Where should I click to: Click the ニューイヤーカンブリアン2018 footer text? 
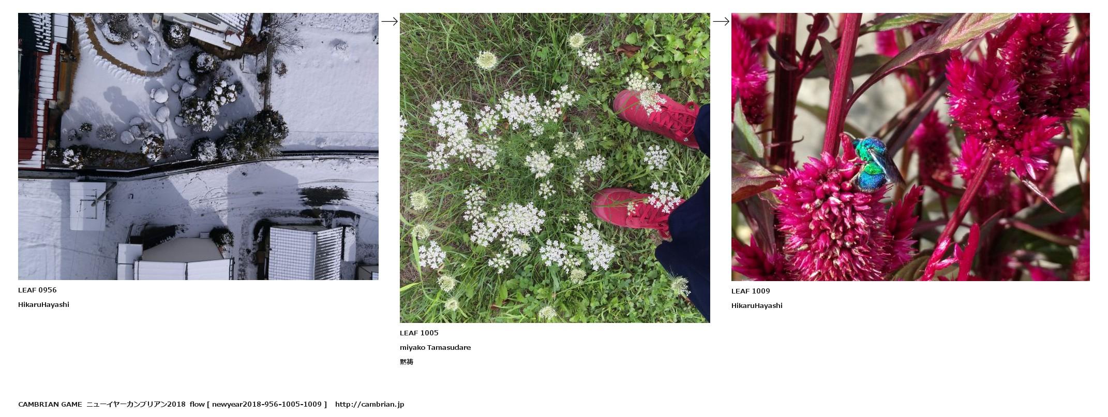point(136,404)
